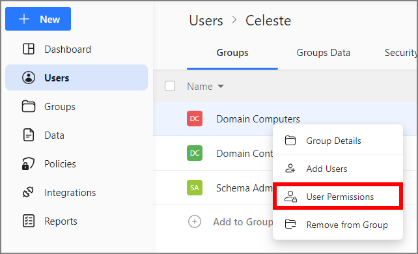The image size is (418, 254).
Task: Click the folder icon beside Group Details
Action: pos(290,141)
